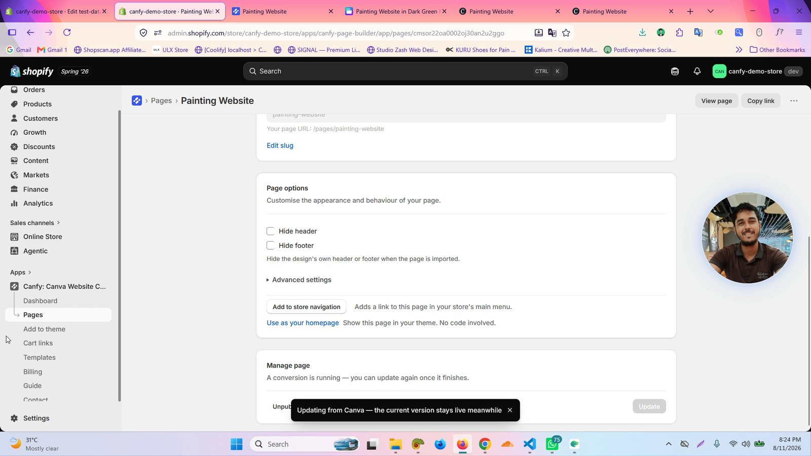Viewport: 811px width, 456px height.
Task: Toggle the browser sidebar icon
Action: 12,32
